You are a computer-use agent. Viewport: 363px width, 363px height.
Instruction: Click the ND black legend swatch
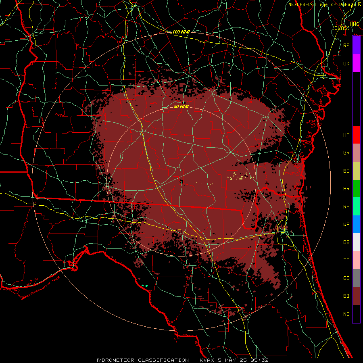click(356, 314)
